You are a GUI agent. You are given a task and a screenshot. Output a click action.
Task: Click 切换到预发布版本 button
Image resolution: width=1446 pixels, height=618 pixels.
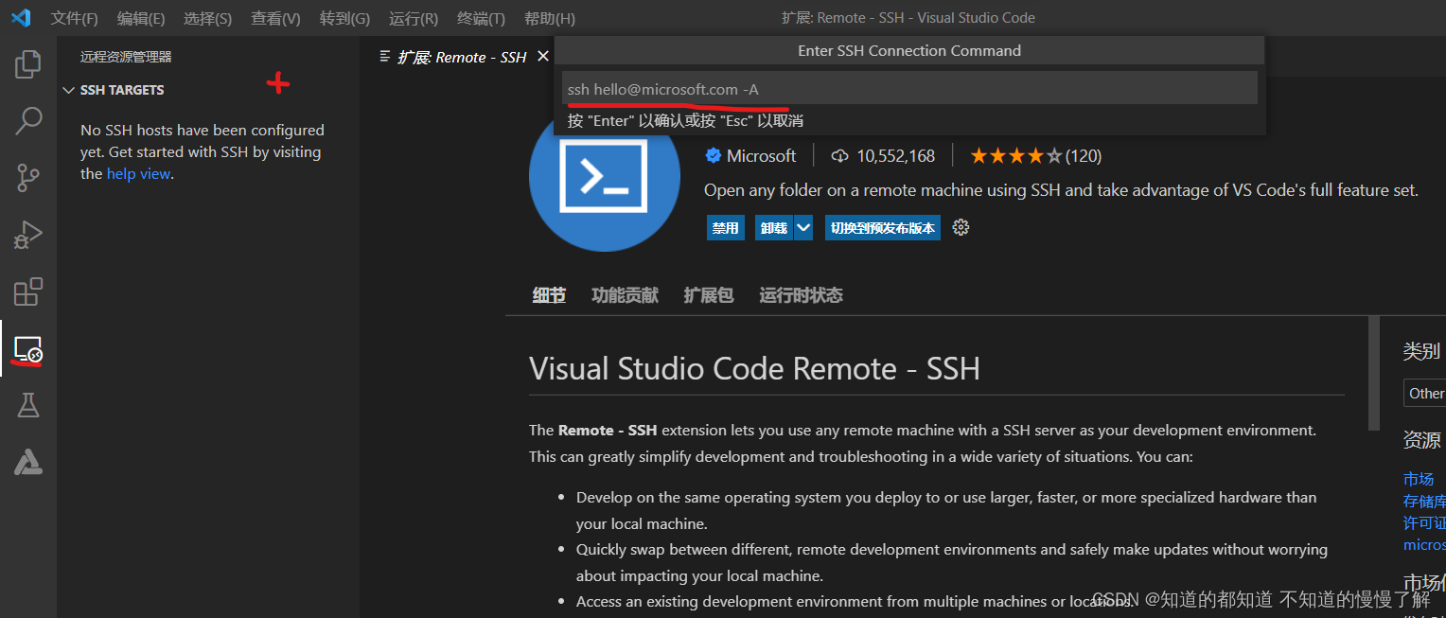(x=882, y=228)
